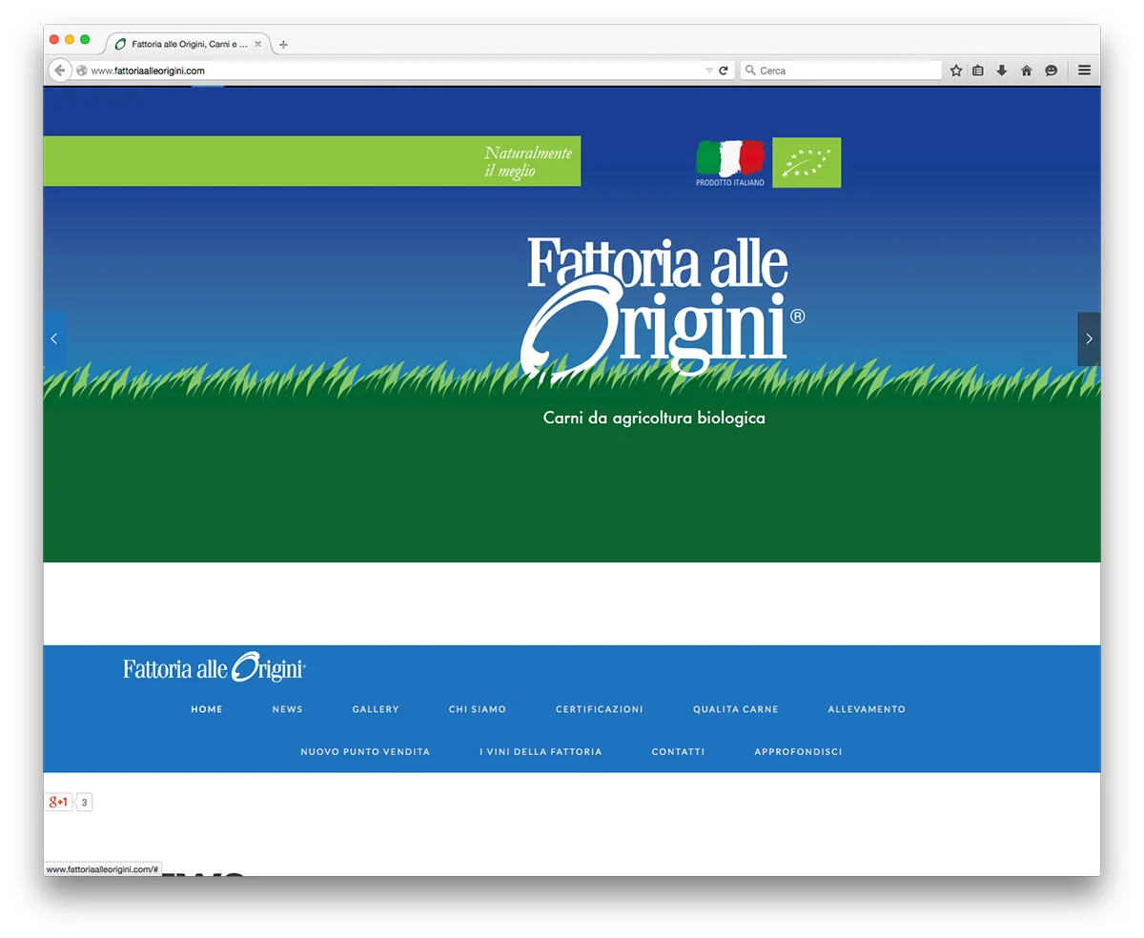Close the Fattoria alle Origini tab
This screenshot has width=1144, height=938.
click(257, 44)
